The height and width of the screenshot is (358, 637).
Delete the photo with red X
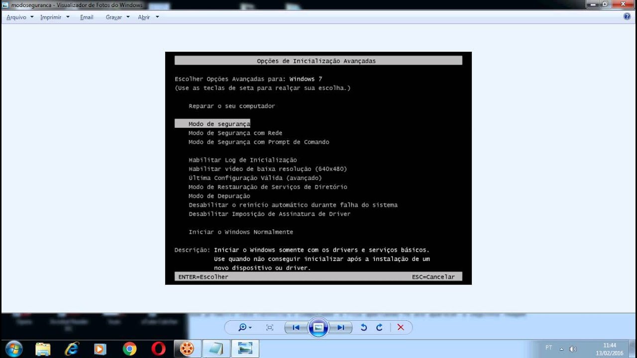click(401, 327)
